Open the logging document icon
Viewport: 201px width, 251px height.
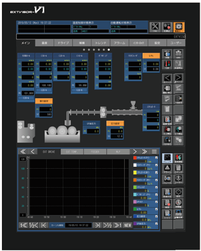pos(178,169)
